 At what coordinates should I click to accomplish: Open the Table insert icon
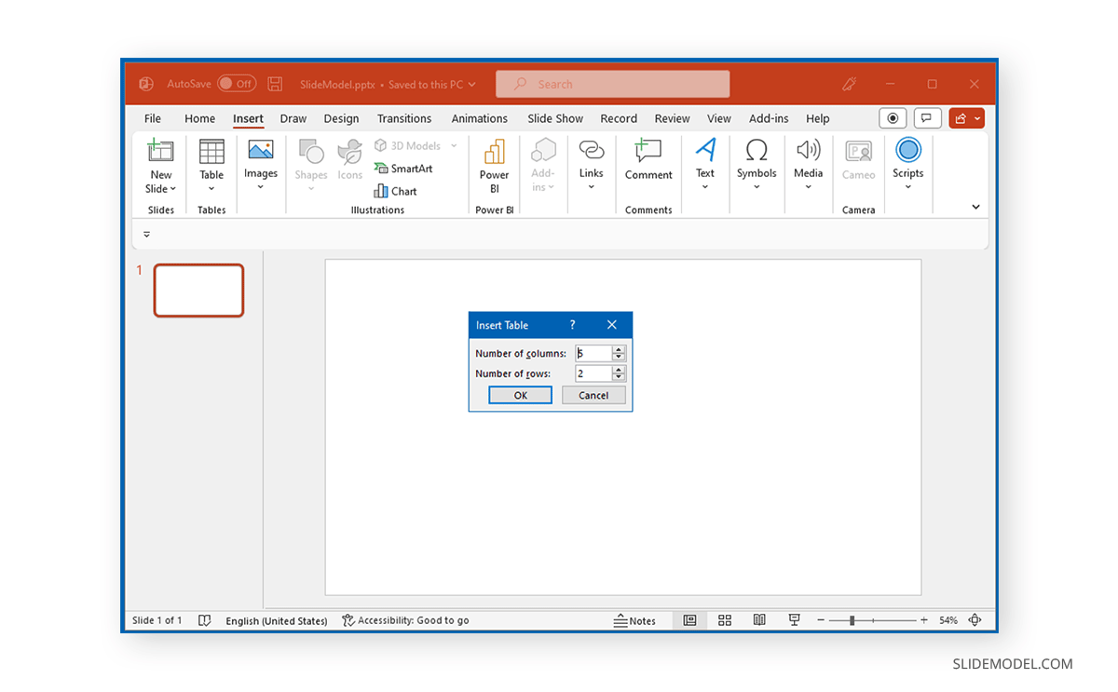click(x=211, y=151)
